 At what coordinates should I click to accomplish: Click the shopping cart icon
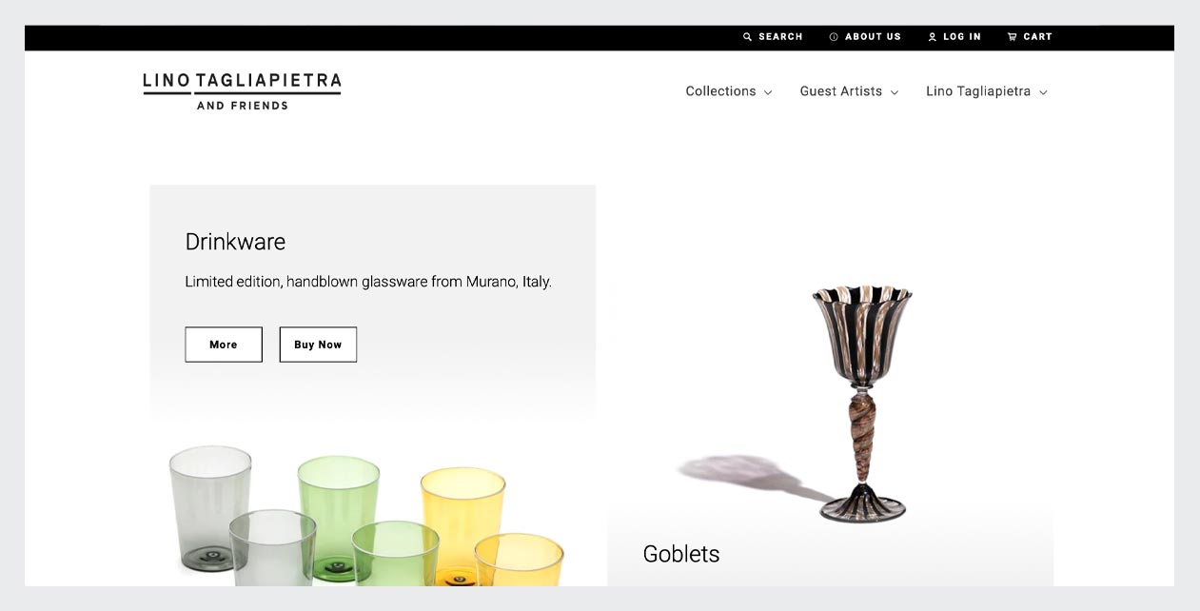point(1013,37)
